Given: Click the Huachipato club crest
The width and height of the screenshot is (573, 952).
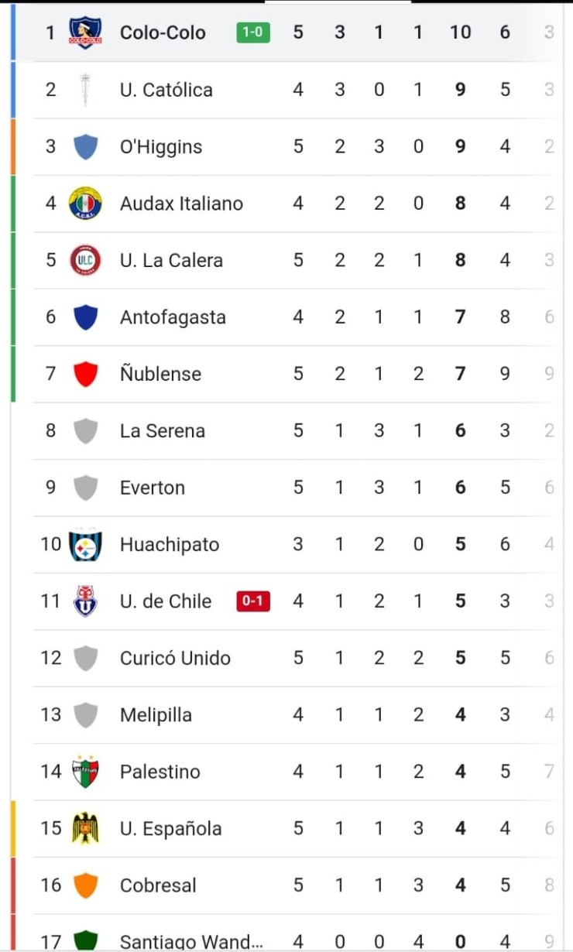Looking at the screenshot, I should pos(85,545).
